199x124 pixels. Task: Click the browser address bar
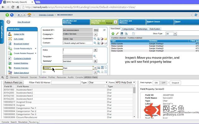click(109, 7)
